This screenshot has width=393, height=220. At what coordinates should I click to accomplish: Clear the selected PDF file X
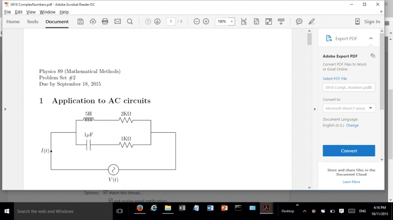370,88
